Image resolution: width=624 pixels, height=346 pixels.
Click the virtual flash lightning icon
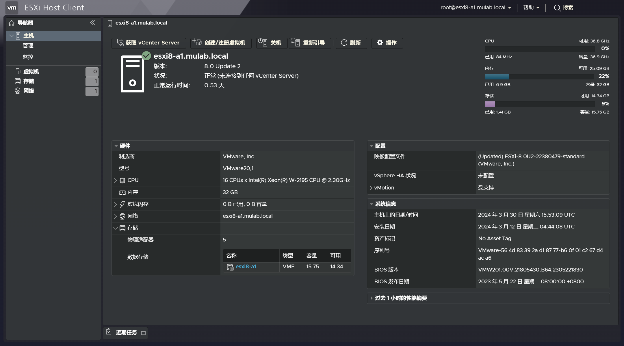[122, 204]
